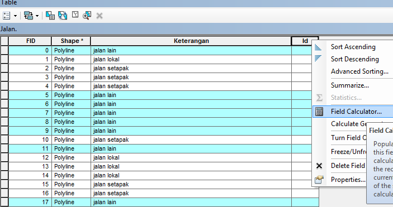Click Keterangan cell of FID 16 'jalan setapak'

pyautogui.click(x=191, y=193)
